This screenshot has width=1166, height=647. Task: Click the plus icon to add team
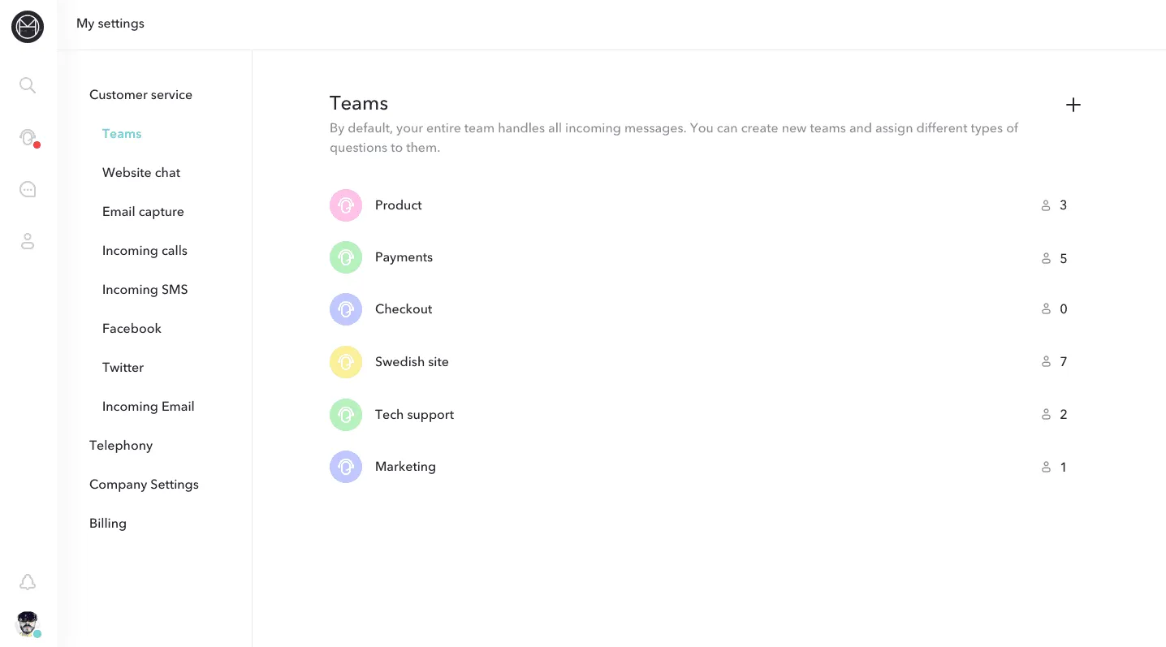coord(1073,105)
